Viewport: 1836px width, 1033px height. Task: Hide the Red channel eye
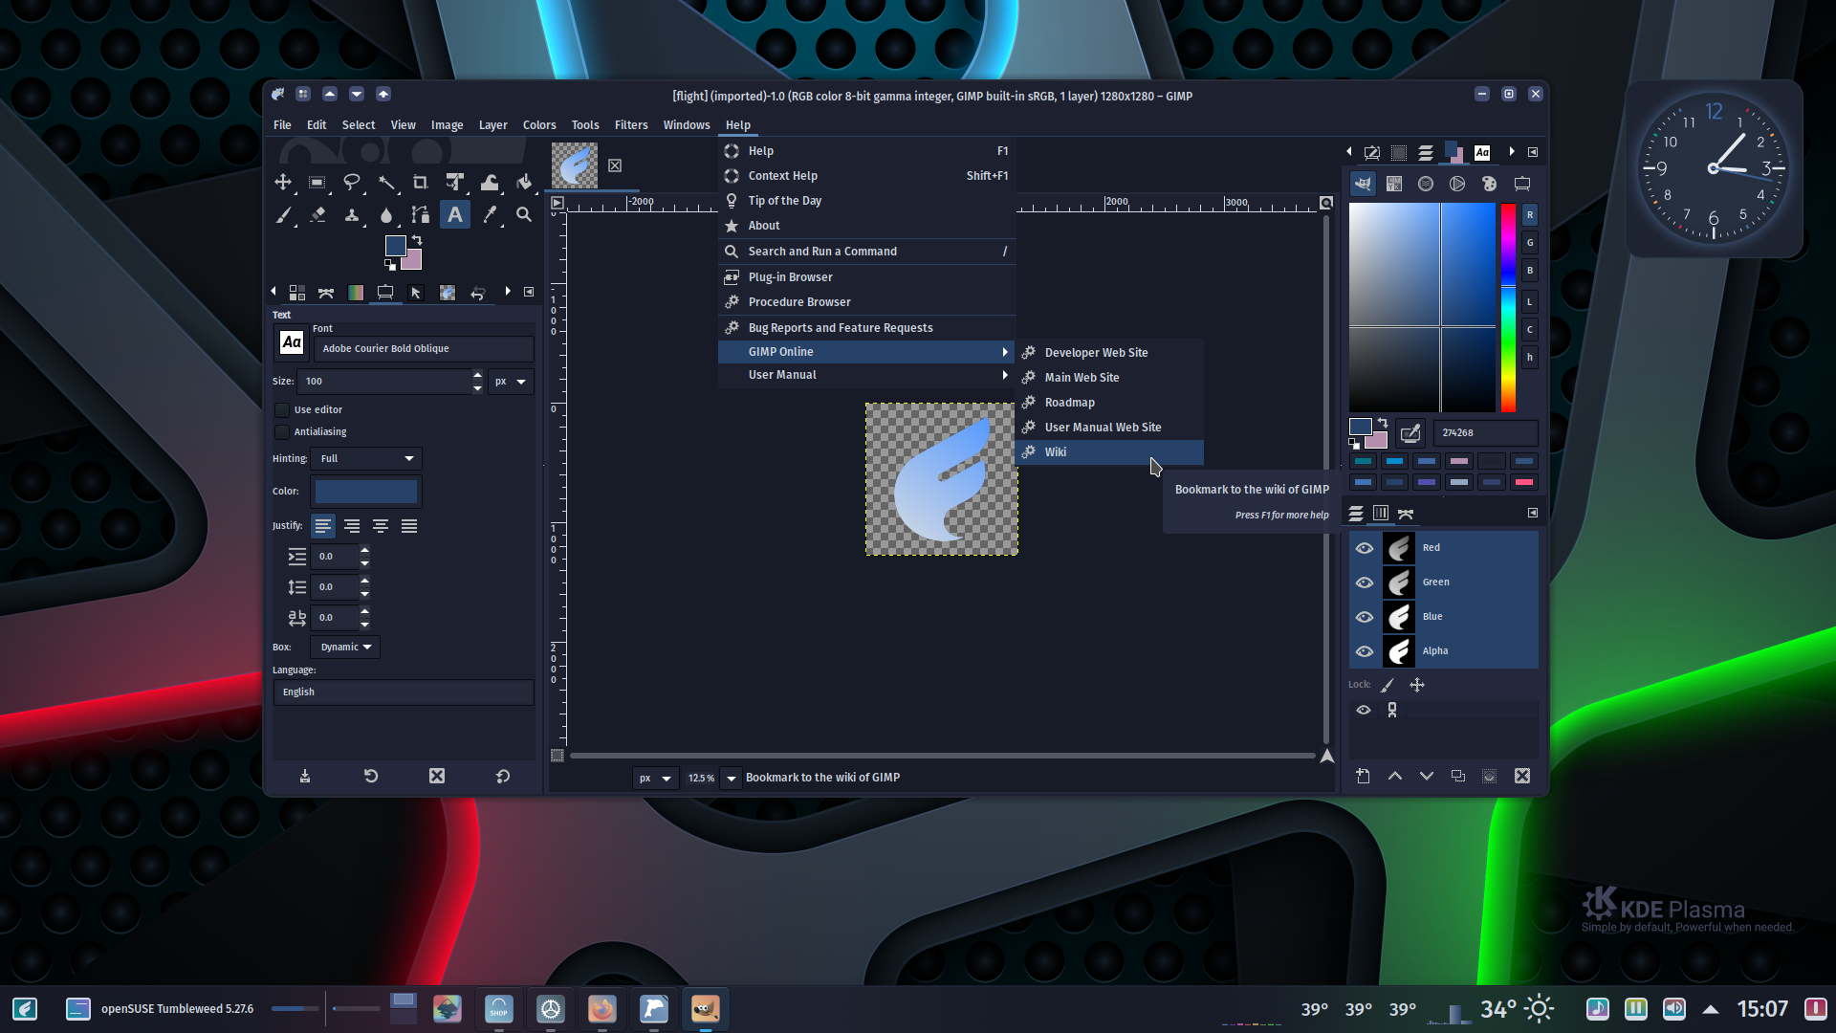[1365, 548]
